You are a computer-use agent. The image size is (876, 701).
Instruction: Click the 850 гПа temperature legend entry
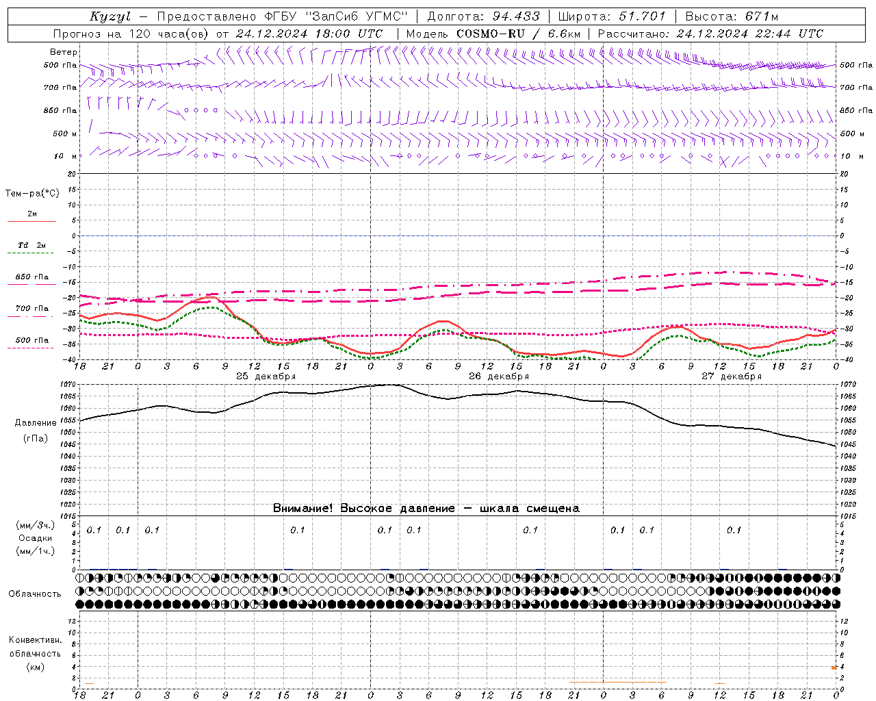pyautogui.click(x=31, y=277)
